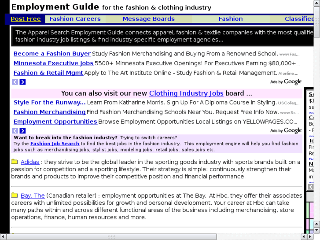Screen dimensions: 320x240
Task: Open the Fashion Job Search link
Action: (x=55, y=144)
